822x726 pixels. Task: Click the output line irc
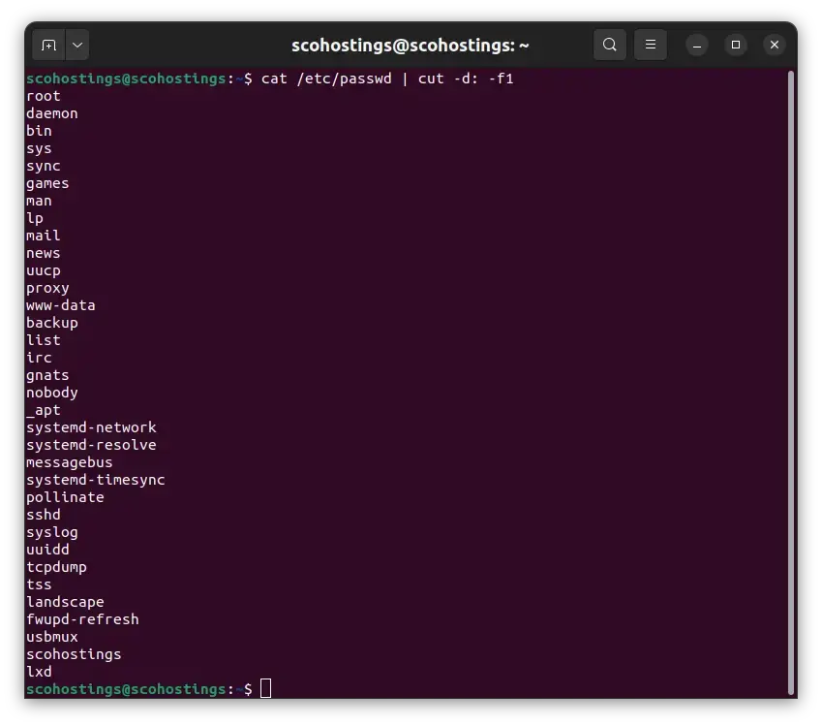[39, 358]
